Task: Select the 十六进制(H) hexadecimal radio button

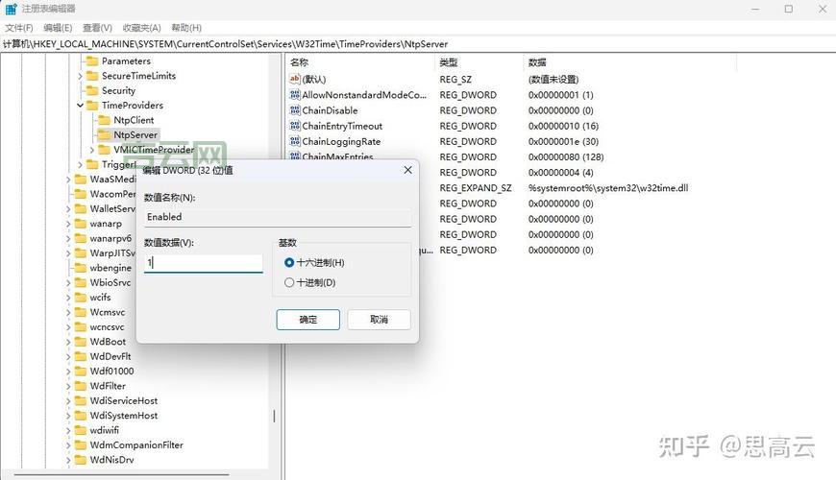Action: [x=289, y=263]
